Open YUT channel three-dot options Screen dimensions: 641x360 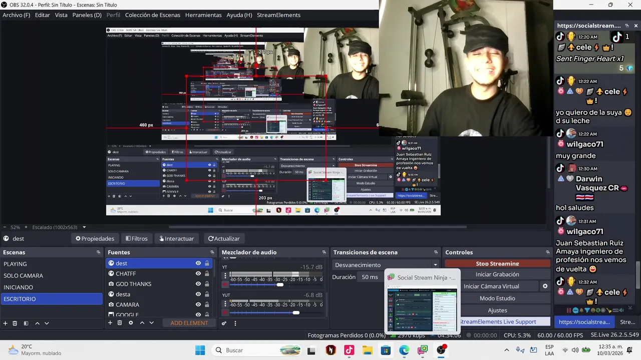[225, 303]
